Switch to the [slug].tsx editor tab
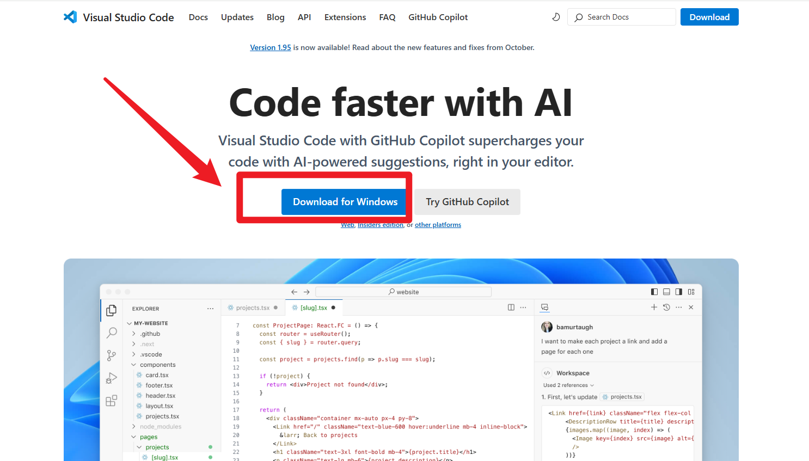Screen dimensions: 809x461 click(x=314, y=308)
